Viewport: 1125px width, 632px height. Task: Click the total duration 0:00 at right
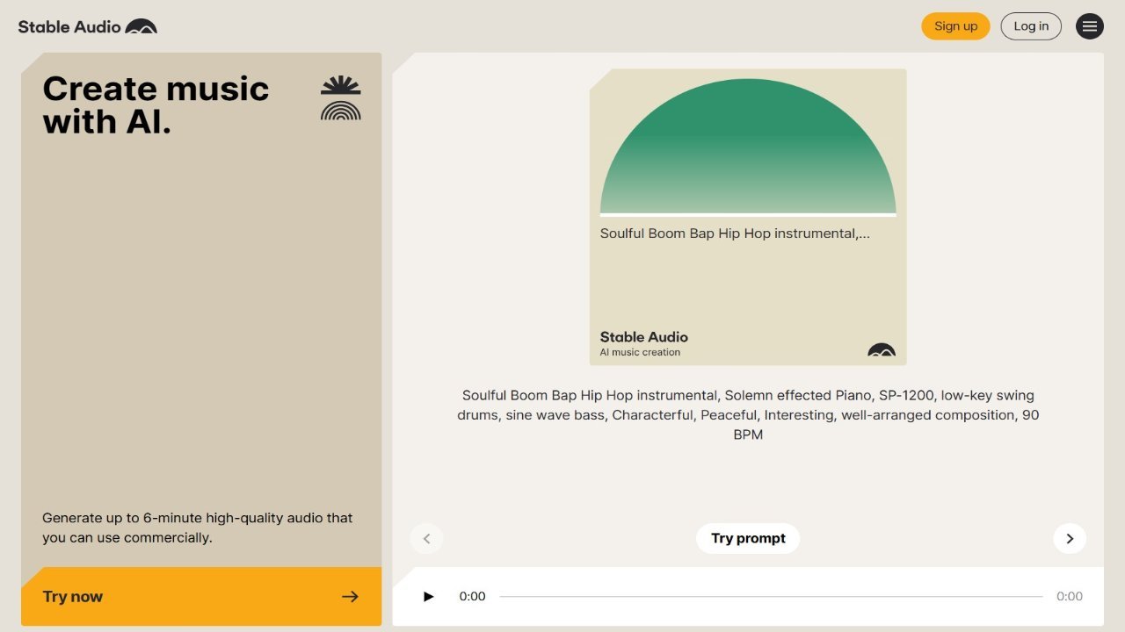point(1070,597)
